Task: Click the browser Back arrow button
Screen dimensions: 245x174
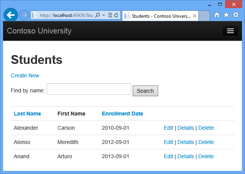Action: 10,15
